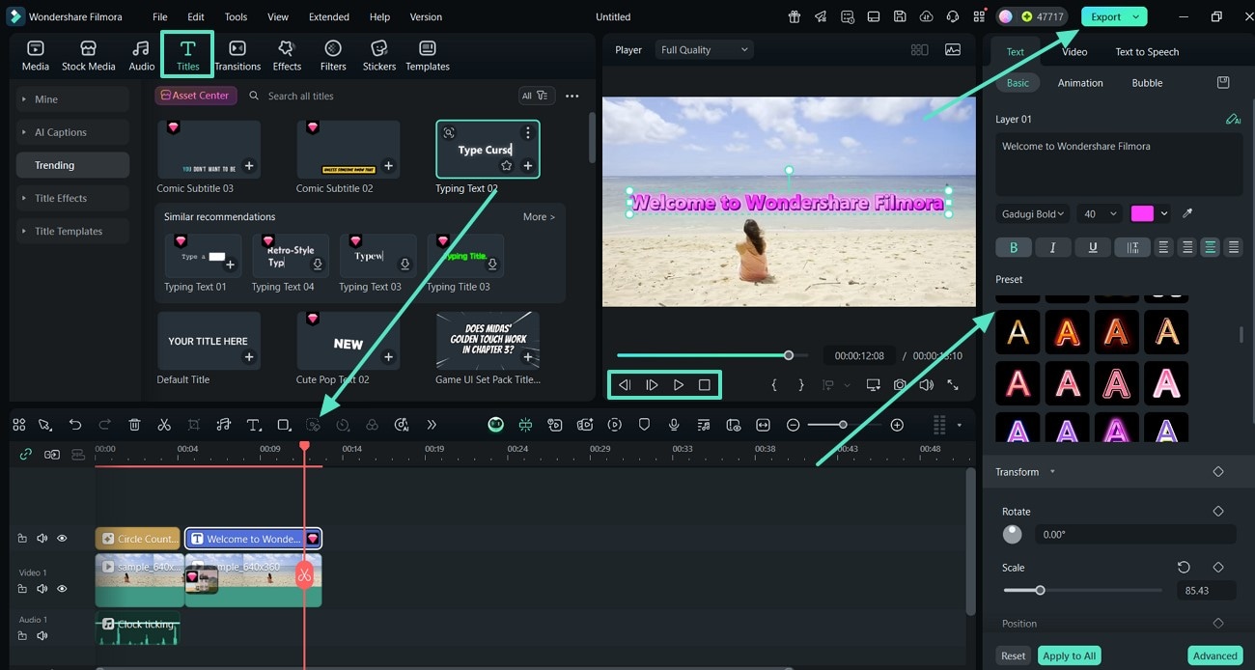The height and width of the screenshot is (670, 1255).
Task: Click the Scale slider handle
Action: coord(1040,590)
